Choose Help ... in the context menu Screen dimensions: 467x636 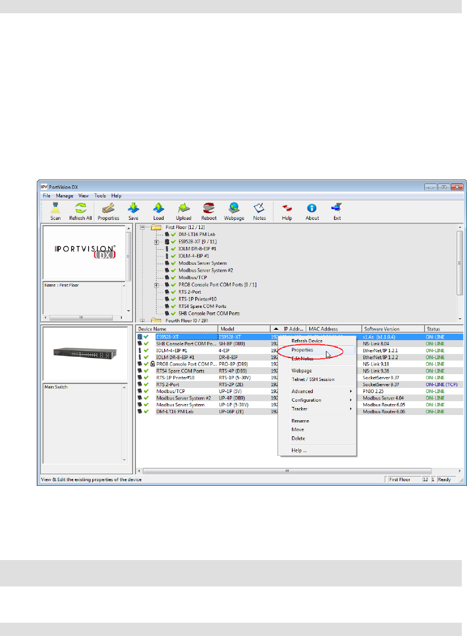pyautogui.click(x=317, y=451)
